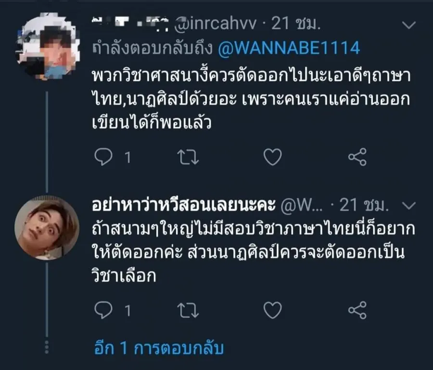Like the first tweet by @inrcahvv
Screen dimensions: 433x370
(273, 157)
